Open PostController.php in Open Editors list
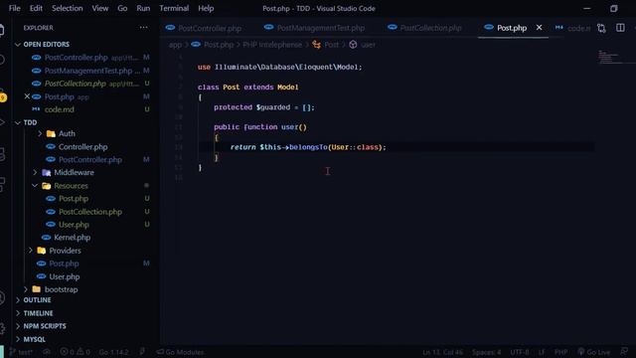The height and width of the screenshot is (358, 636). pyautogui.click(x=76, y=58)
